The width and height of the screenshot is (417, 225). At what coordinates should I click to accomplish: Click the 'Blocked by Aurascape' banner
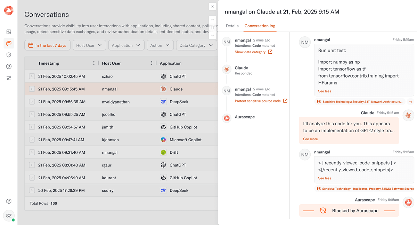[x=349, y=210]
